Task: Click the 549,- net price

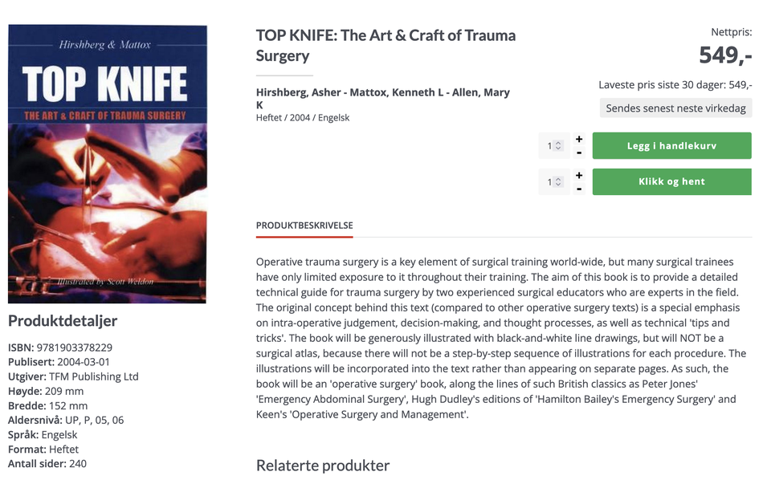Action: 724,55
